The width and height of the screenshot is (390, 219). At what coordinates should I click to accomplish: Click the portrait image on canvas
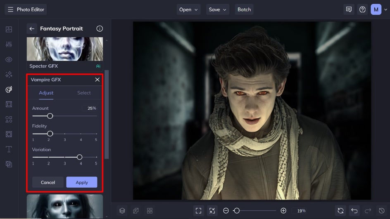coord(252,111)
